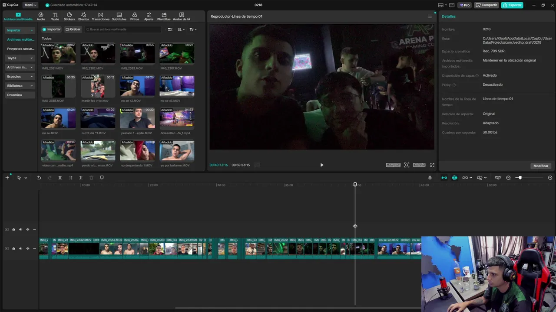Open Dreamina in the sidebar
The image size is (556, 312).
click(20, 95)
